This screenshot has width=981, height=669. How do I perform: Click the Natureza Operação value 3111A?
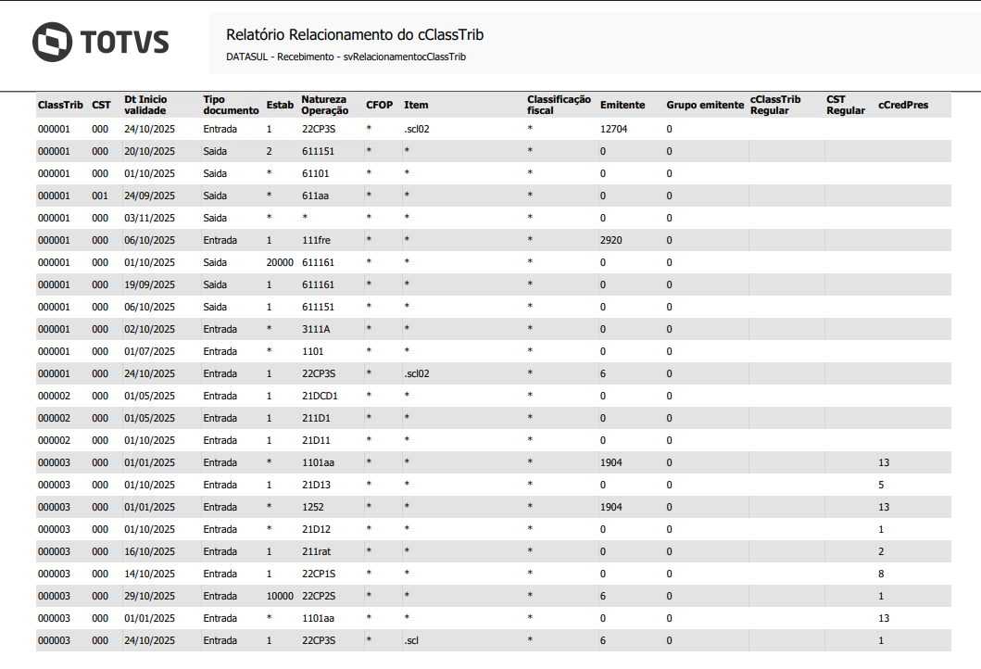(316, 329)
